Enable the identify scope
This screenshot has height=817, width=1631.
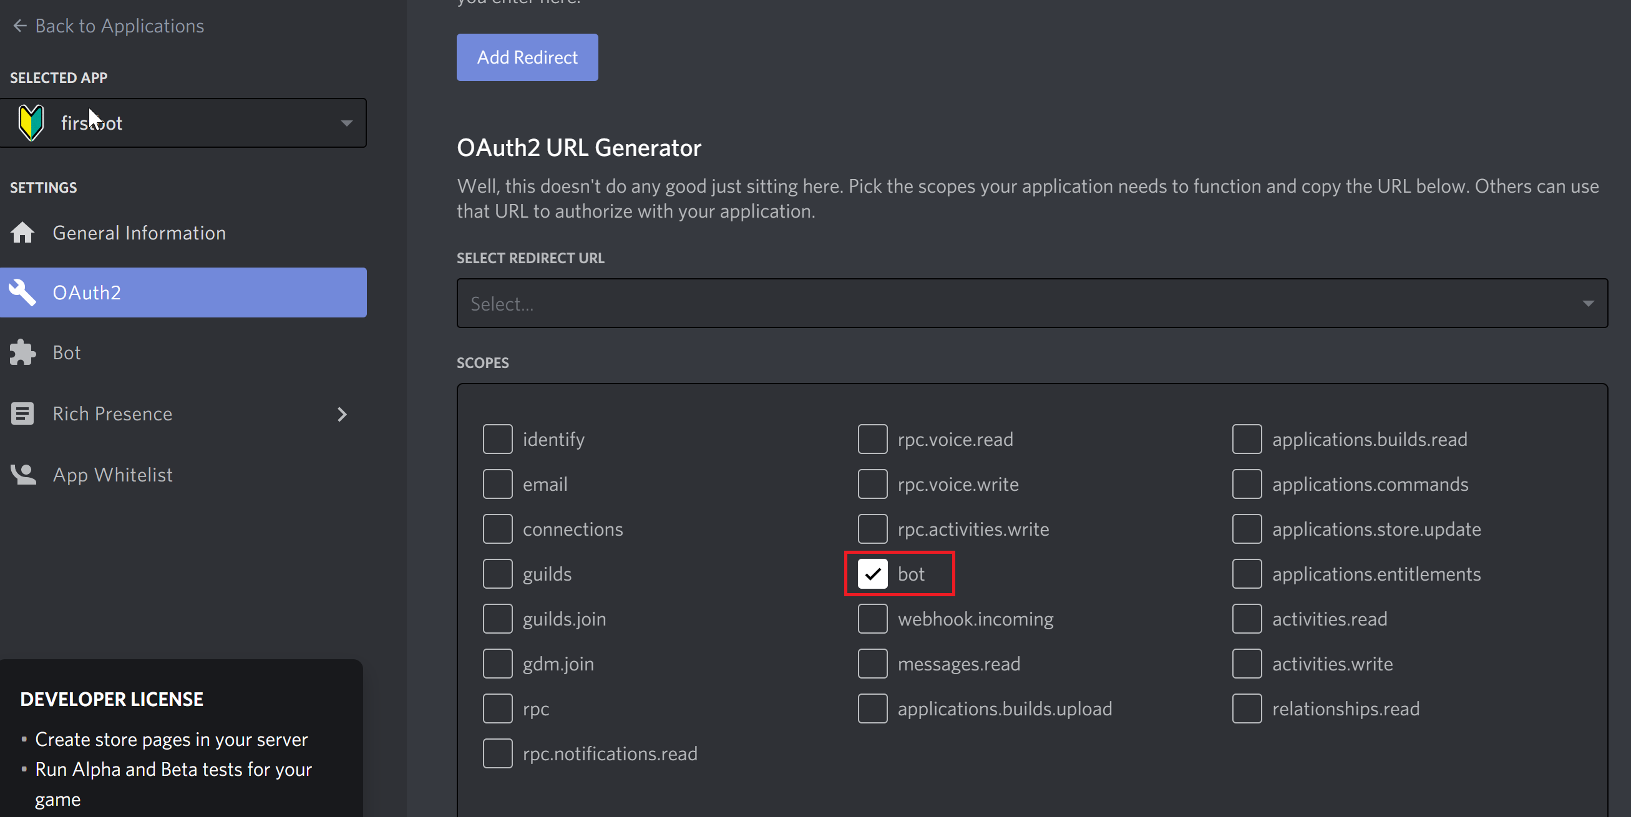[498, 438]
